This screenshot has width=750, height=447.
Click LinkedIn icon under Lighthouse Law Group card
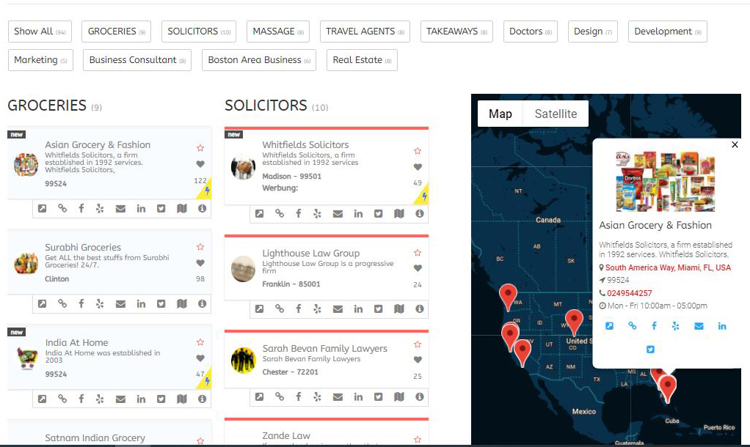(358, 309)
